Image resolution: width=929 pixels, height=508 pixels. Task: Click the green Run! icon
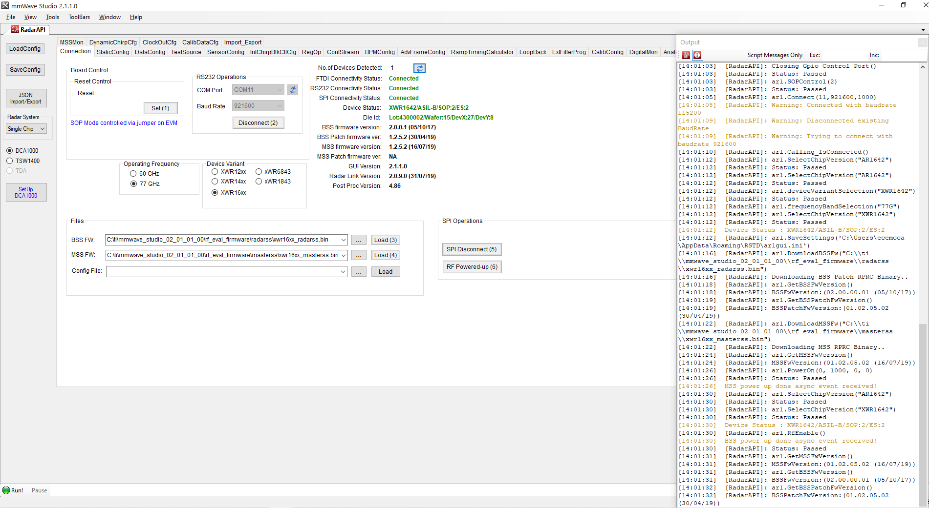[x=6, y=490]
